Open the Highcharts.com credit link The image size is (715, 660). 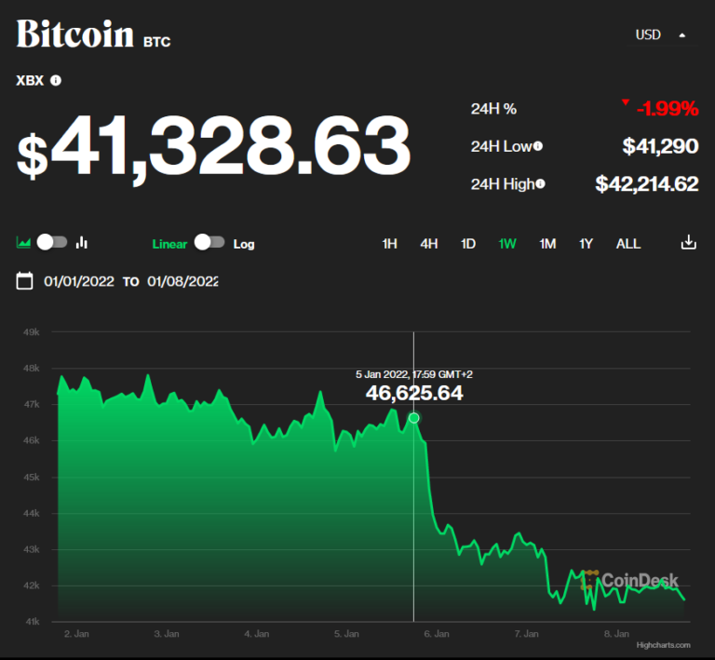point(663,644)
